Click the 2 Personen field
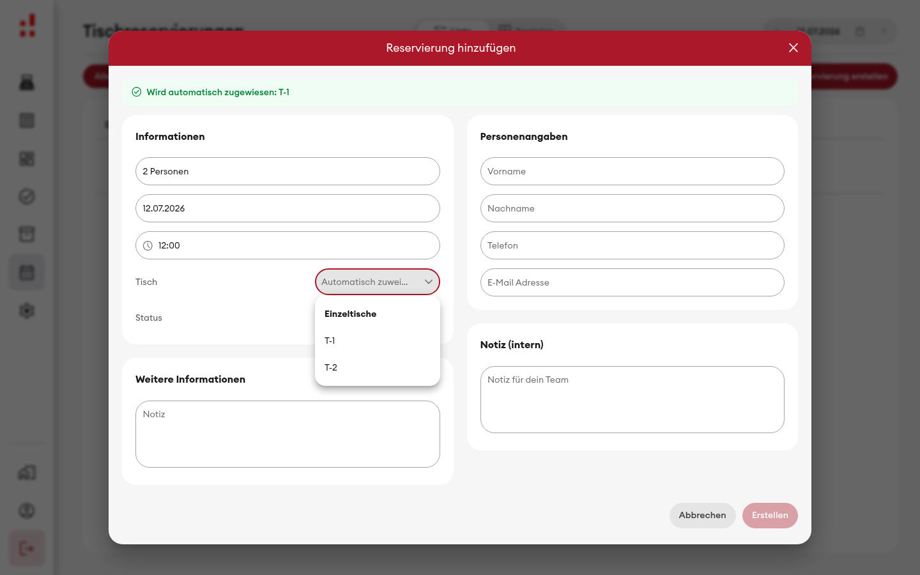This screenshot has width=920, height=575. coord(287,171)
